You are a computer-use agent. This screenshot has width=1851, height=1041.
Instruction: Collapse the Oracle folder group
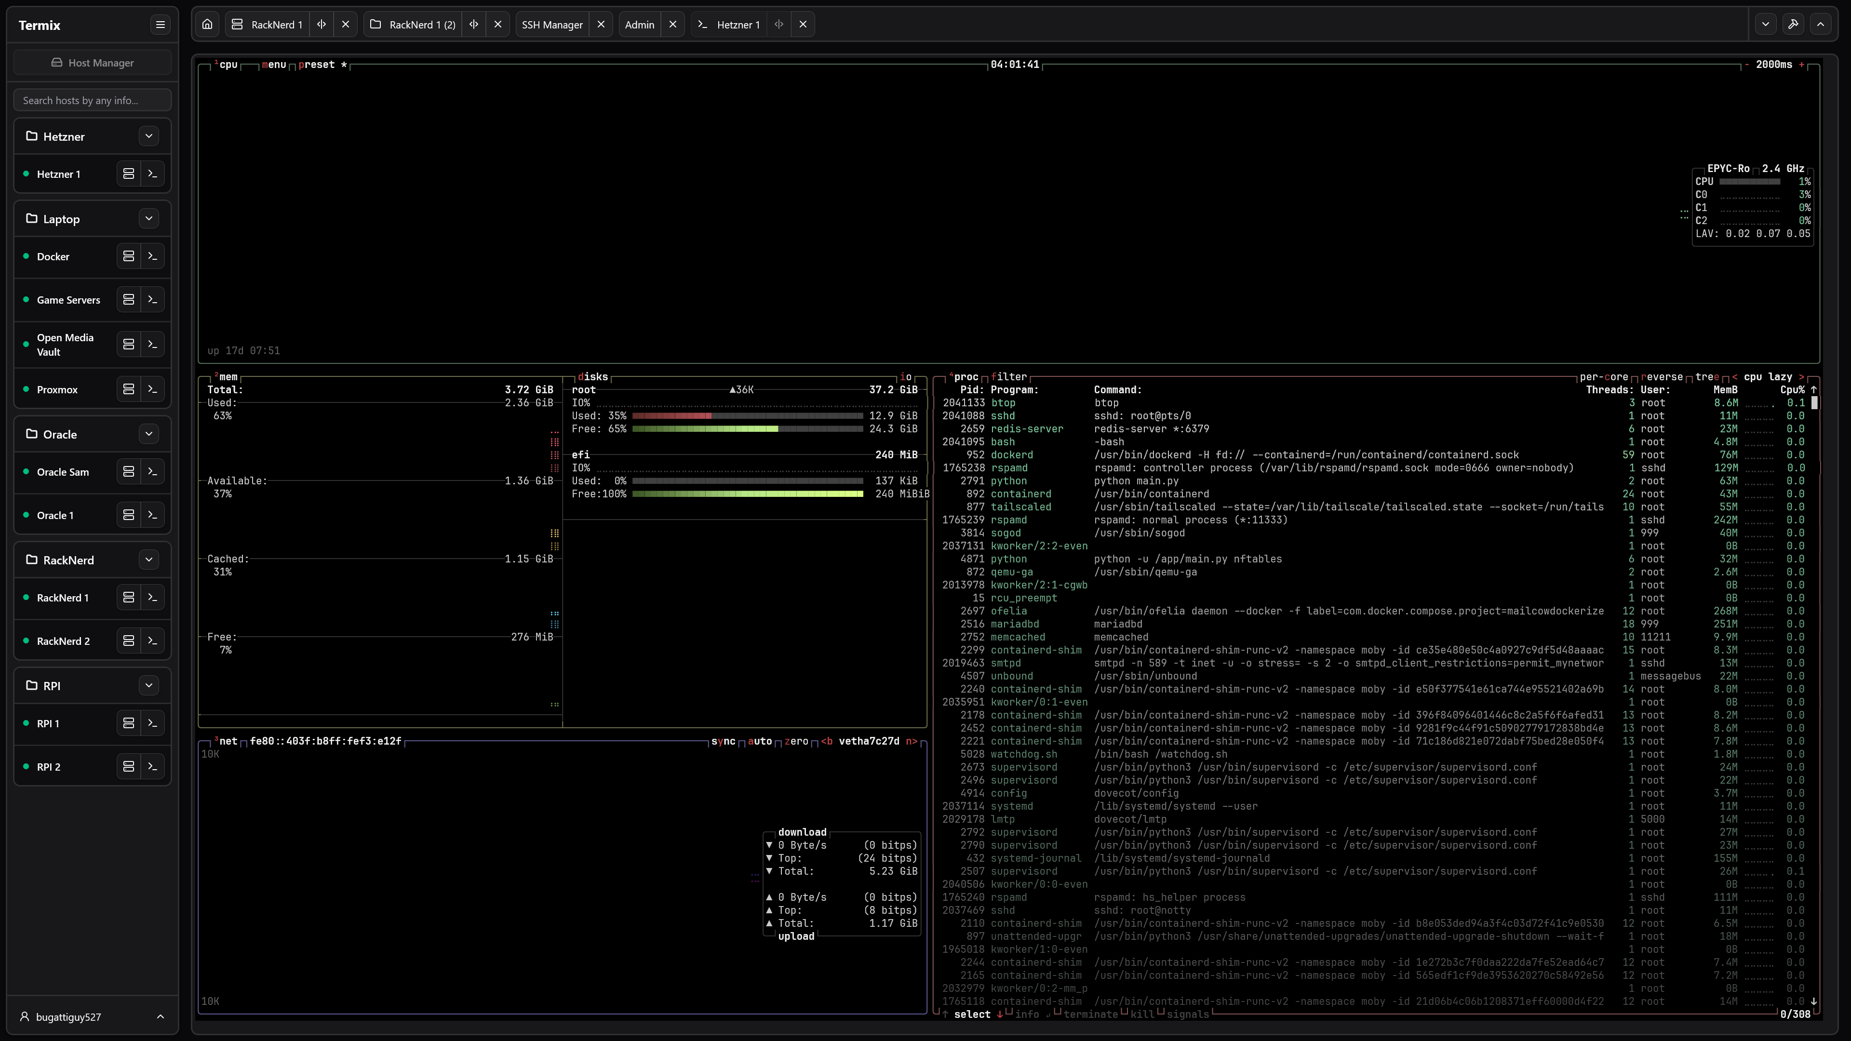click(149, 434)
